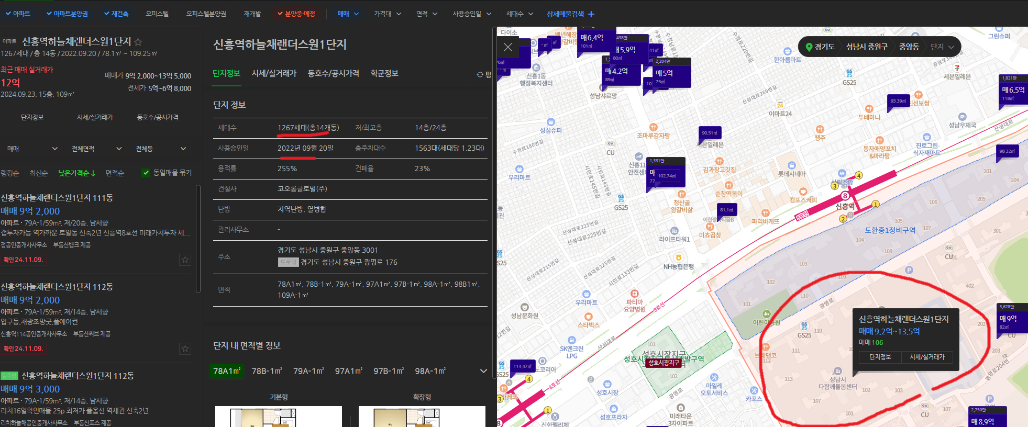Click the 컴포즈커피 icon on map
The image size is (1028, 427).
(x=803, y=192)
